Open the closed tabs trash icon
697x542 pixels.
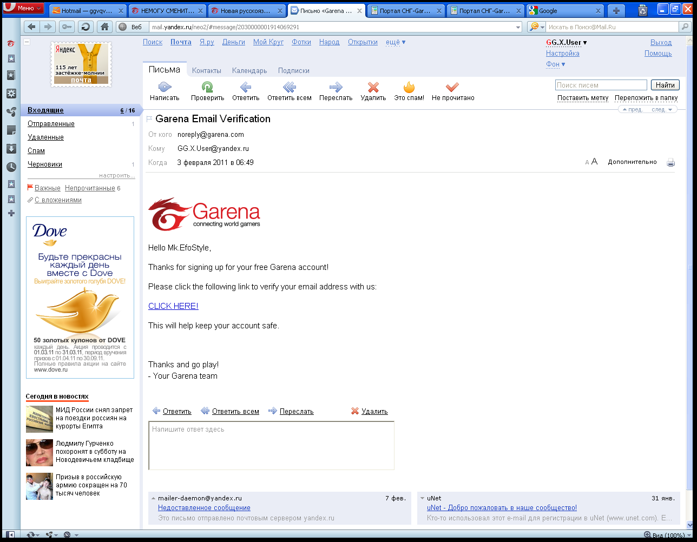pyautogui.click(x=642, y=10)
